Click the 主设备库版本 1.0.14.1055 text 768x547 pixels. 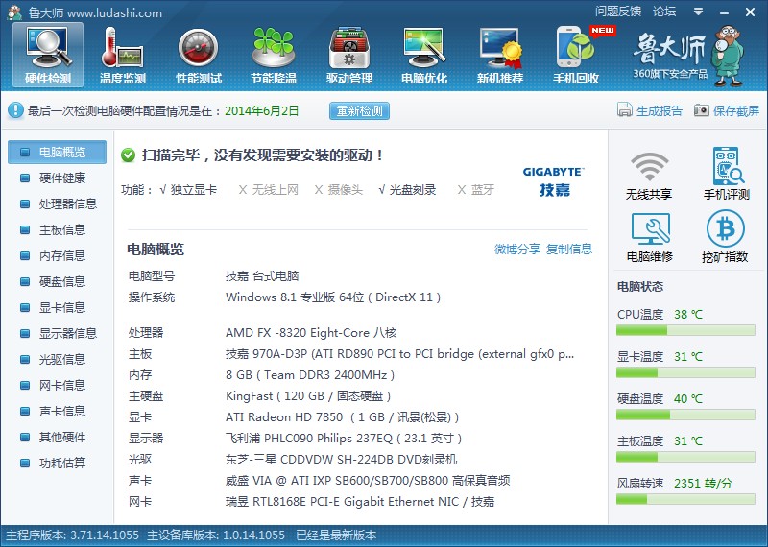point(216,535)
